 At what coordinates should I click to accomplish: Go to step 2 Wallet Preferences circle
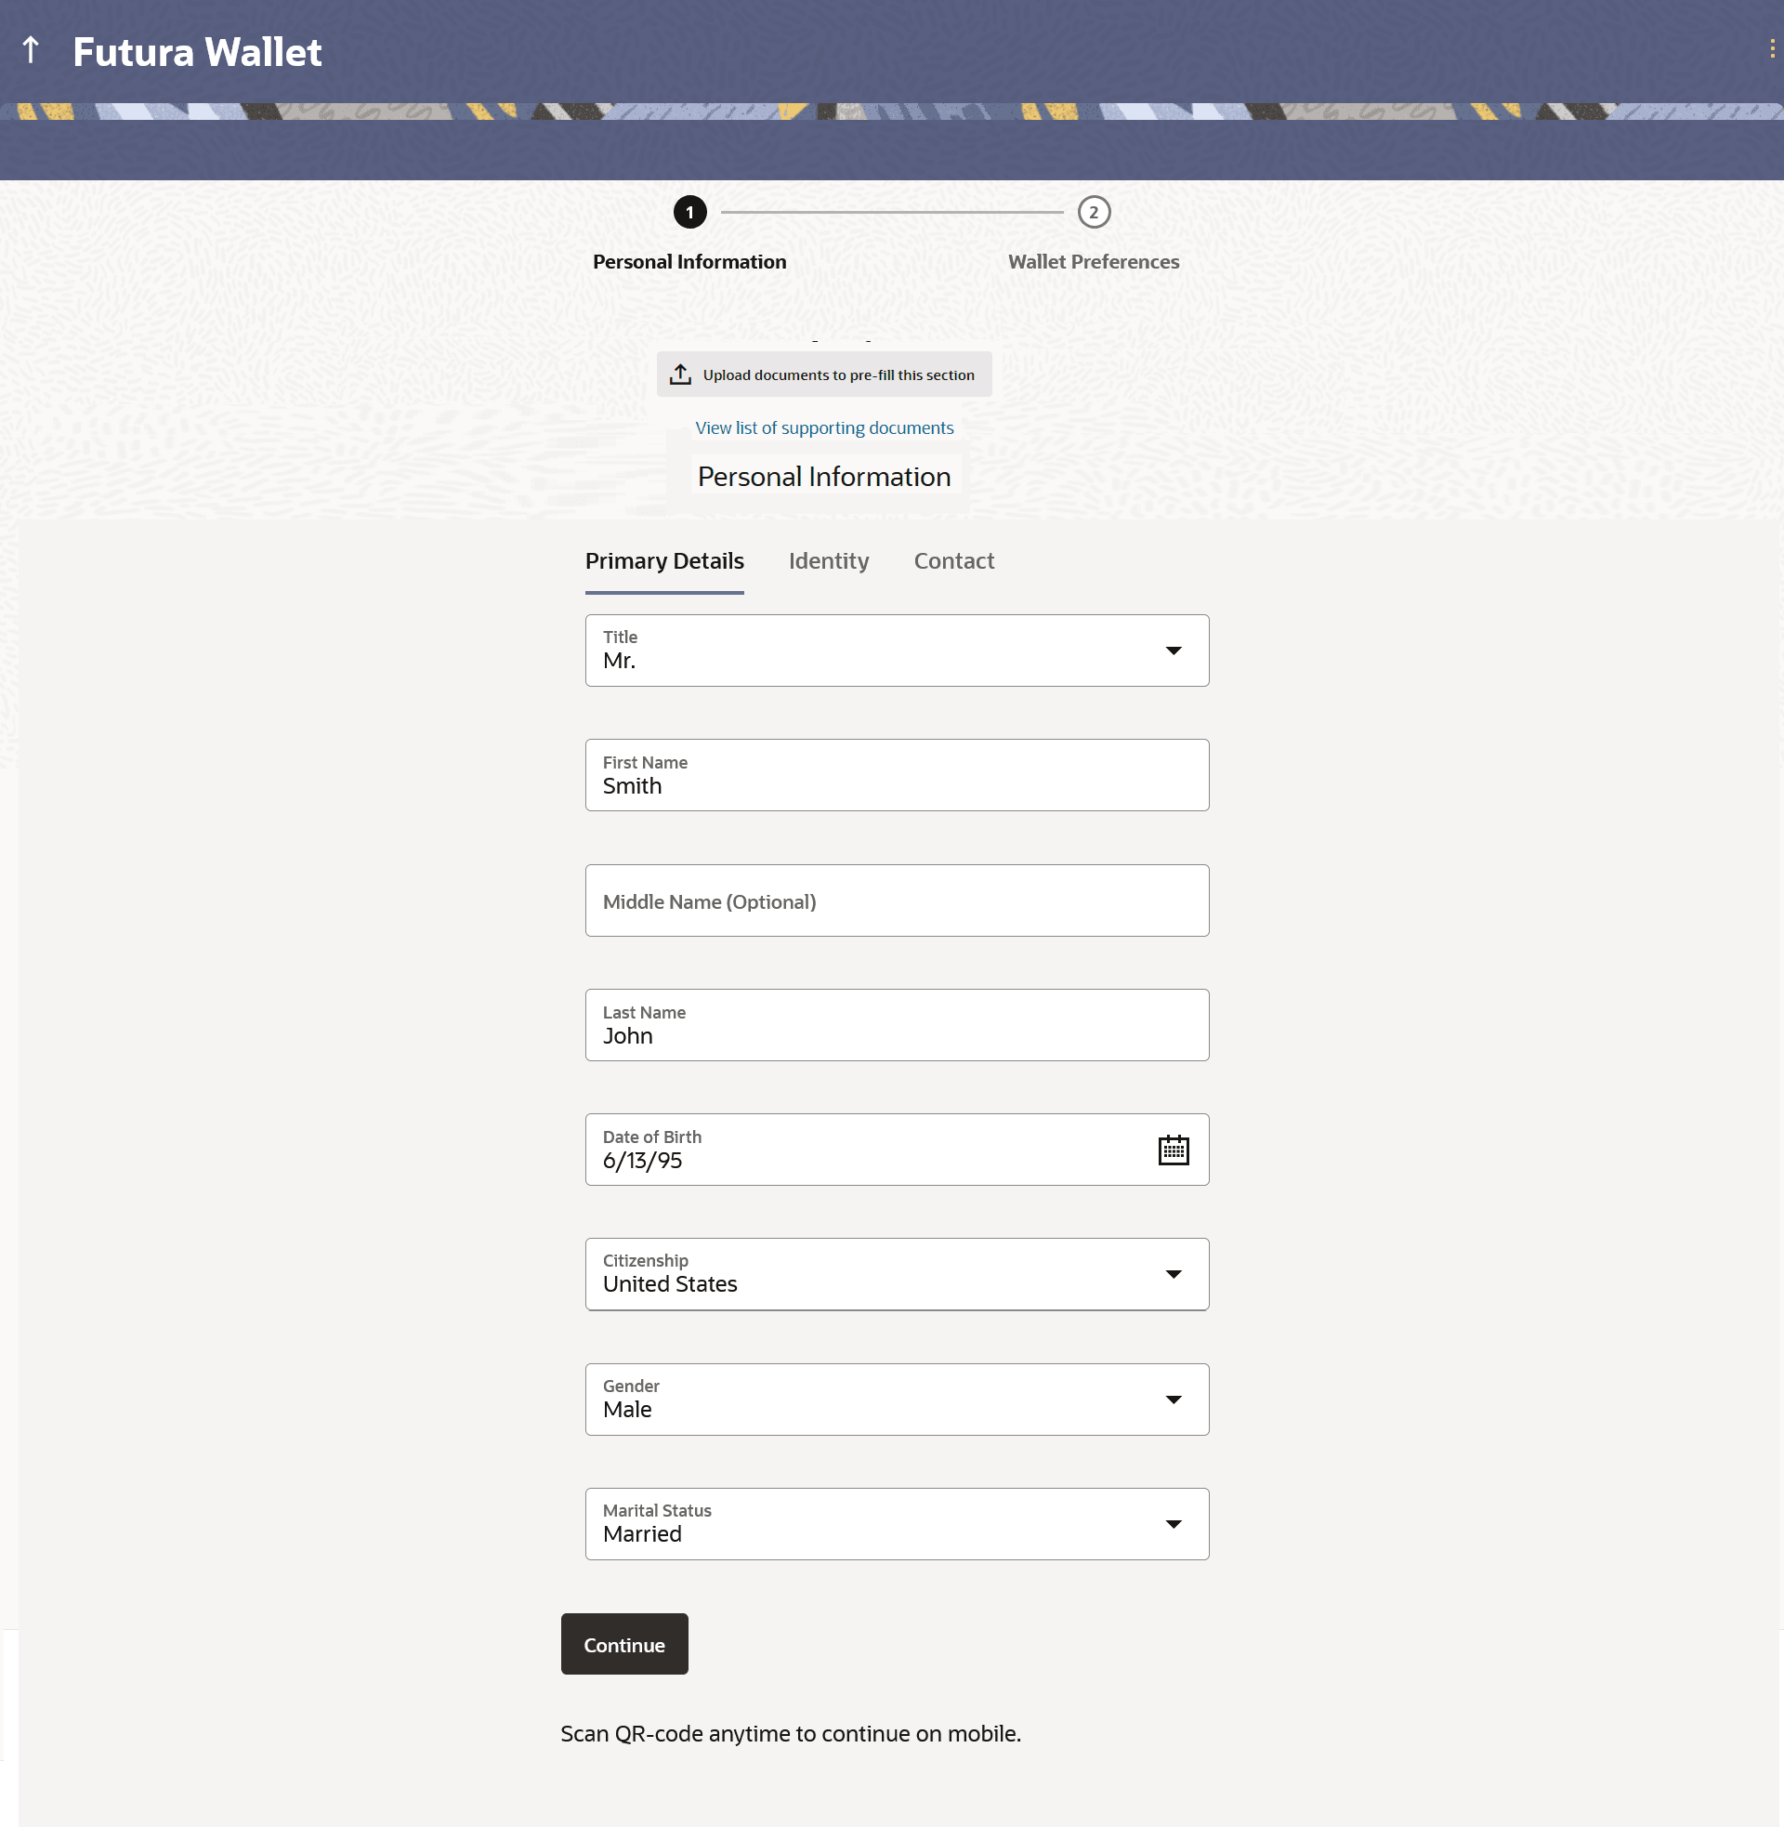(1094, 213)
